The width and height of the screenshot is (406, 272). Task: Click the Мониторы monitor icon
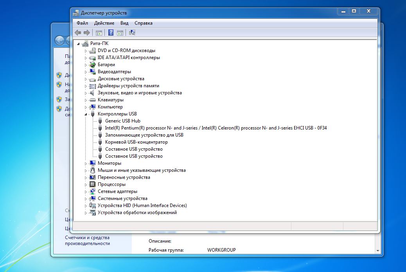(92, 163)
